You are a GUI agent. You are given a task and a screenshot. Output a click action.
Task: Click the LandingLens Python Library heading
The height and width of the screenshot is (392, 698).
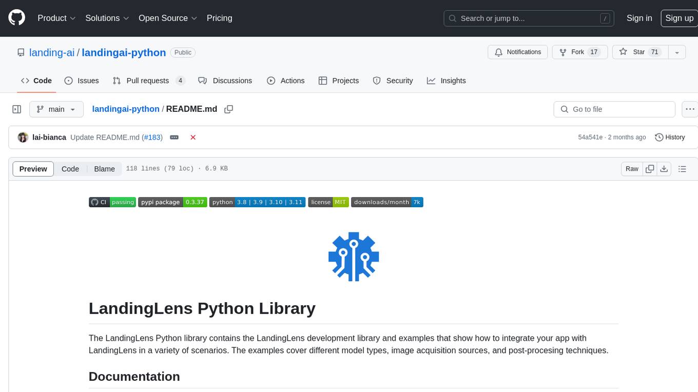click(202, 308)
